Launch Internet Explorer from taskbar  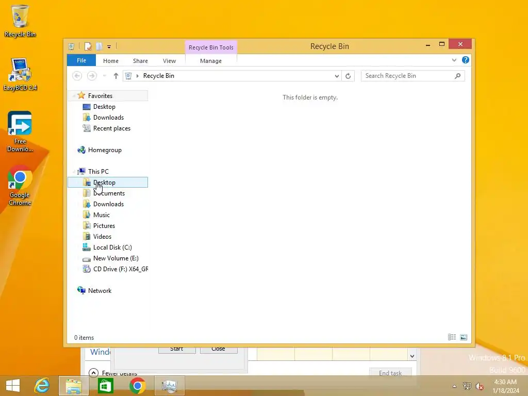coord(42,386)
